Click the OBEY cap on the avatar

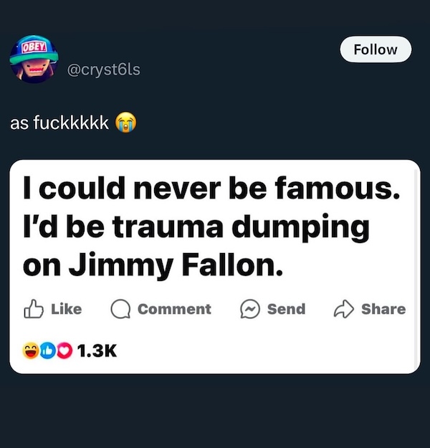point(34,51)
